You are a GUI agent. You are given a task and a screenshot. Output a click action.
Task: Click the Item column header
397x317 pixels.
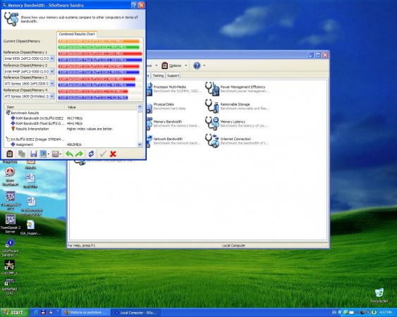pyautogui.click(x=34, y=107)
